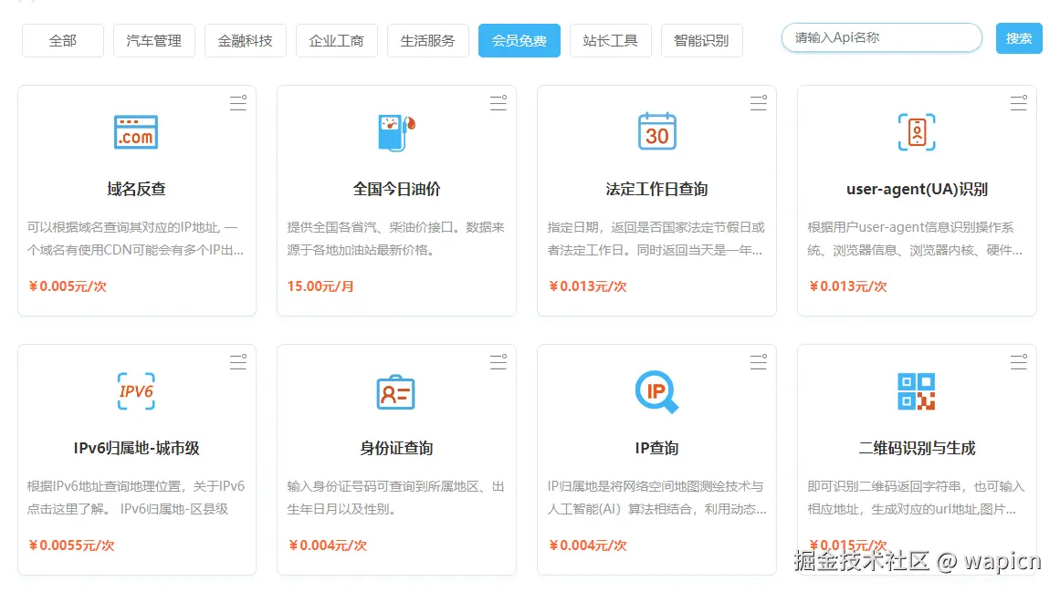
Task: Select the 会员免费 category tab
Action: pyautogui.click(x=519, y=40)
